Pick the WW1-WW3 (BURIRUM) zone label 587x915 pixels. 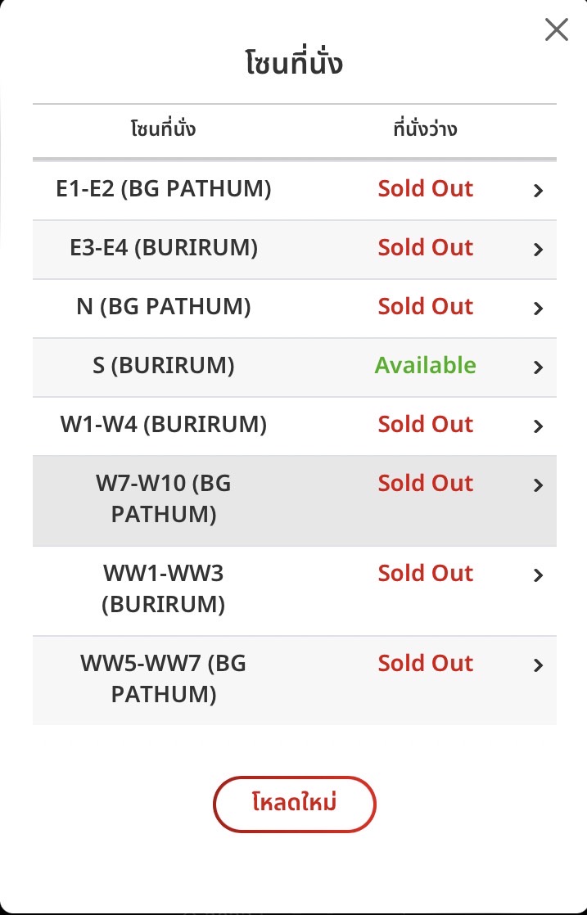(164, 588)
